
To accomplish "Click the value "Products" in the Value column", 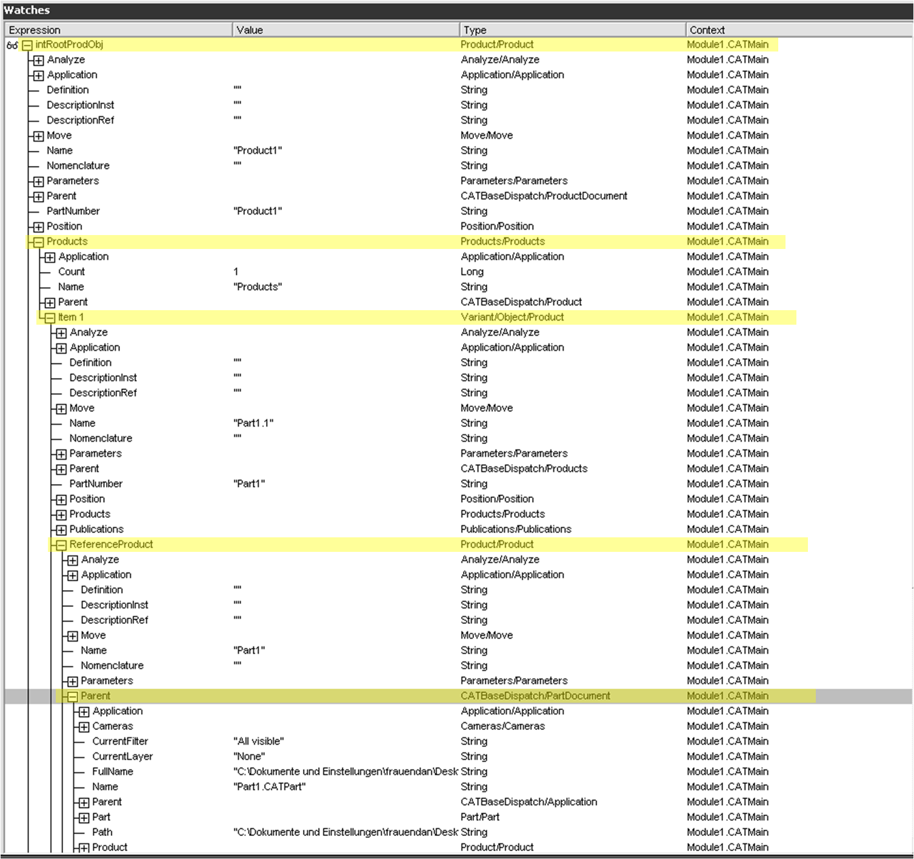I will pyautogui.click(x=258, y=287).
